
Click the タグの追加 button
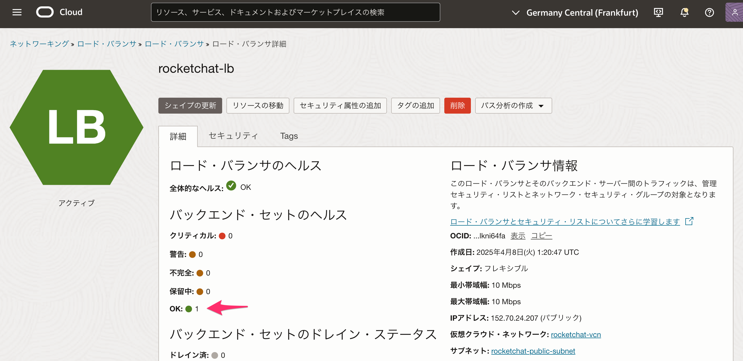point(415,105)
